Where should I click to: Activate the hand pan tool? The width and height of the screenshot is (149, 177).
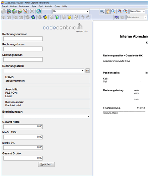click(x=108, y=11)
